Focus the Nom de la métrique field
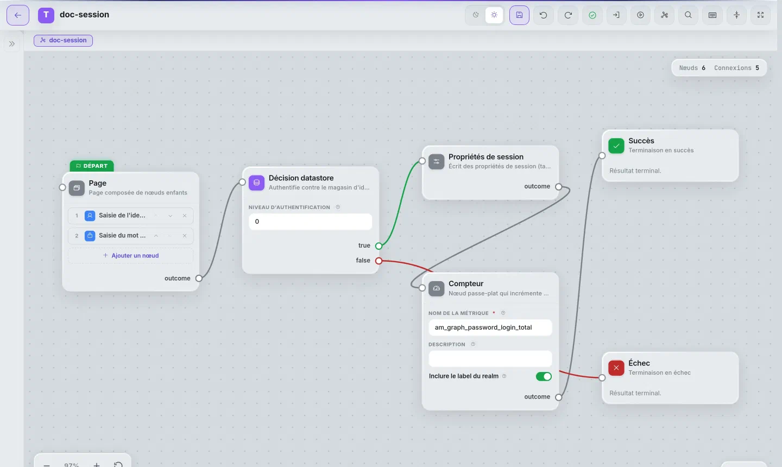 tap(490, 327)
